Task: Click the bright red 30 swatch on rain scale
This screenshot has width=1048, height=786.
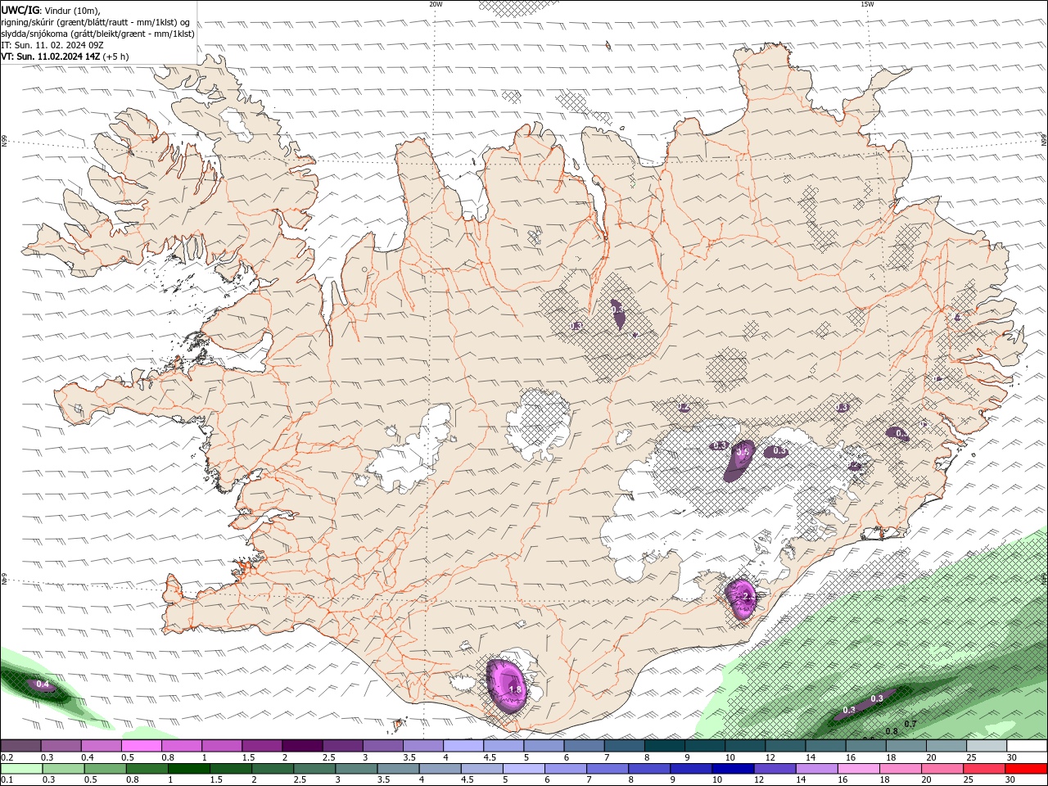Action: (1026, 769)
